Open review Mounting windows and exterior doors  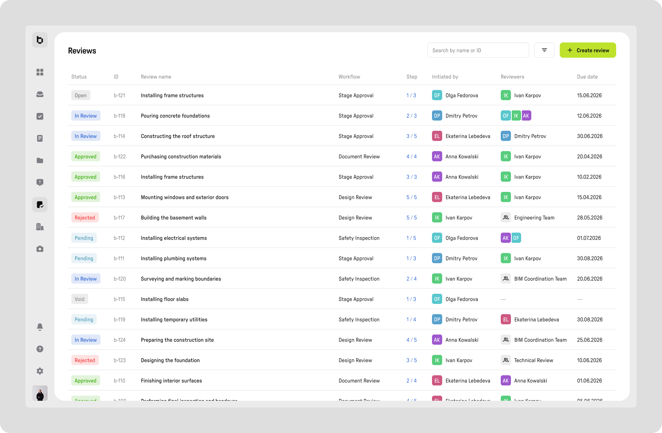click(x=185, y=197)
